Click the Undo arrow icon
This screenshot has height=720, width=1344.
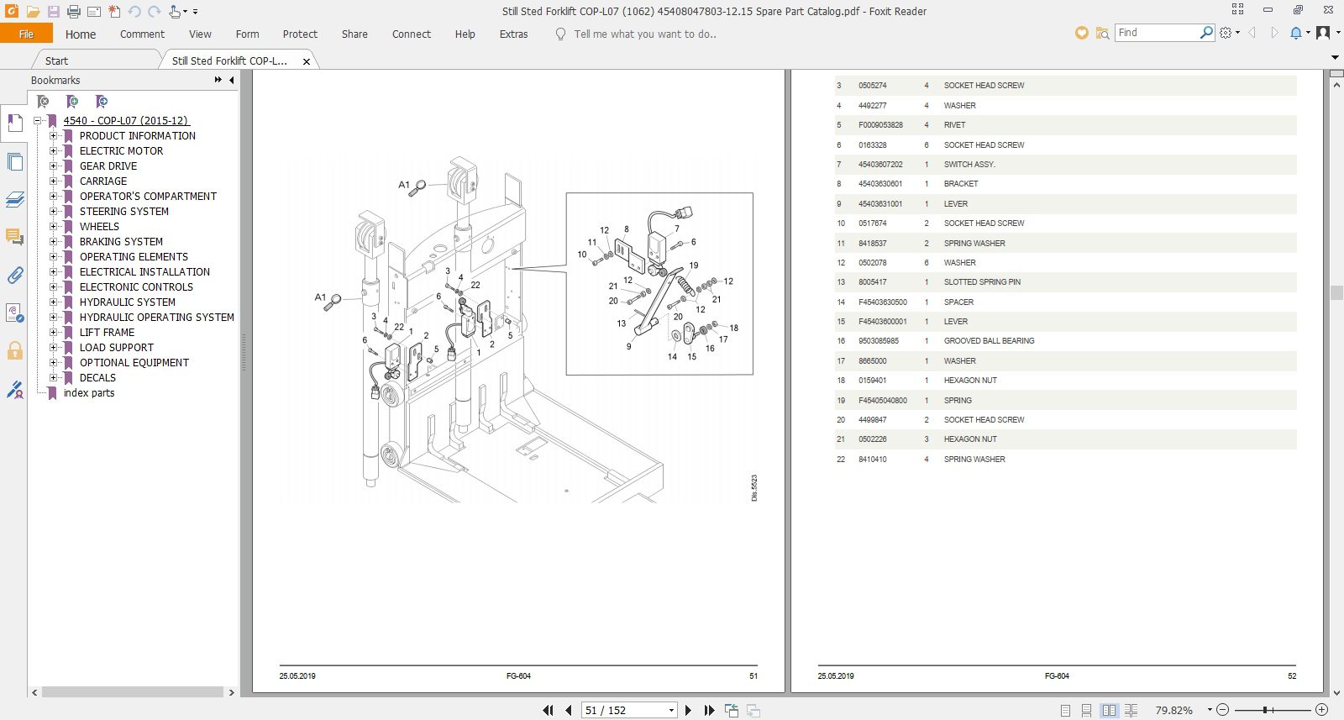(x=134, y=12)
